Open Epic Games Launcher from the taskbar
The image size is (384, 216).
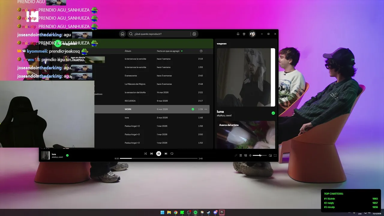pos(222,212)
